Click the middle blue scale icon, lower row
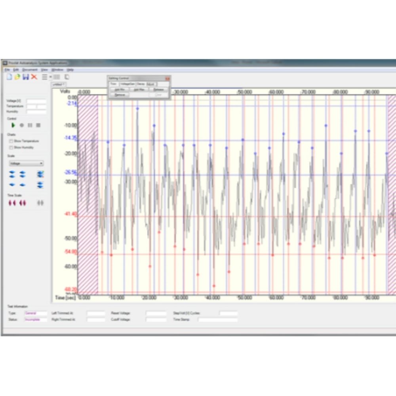Viewport: 396px width, 396px height. pos(23,185)
